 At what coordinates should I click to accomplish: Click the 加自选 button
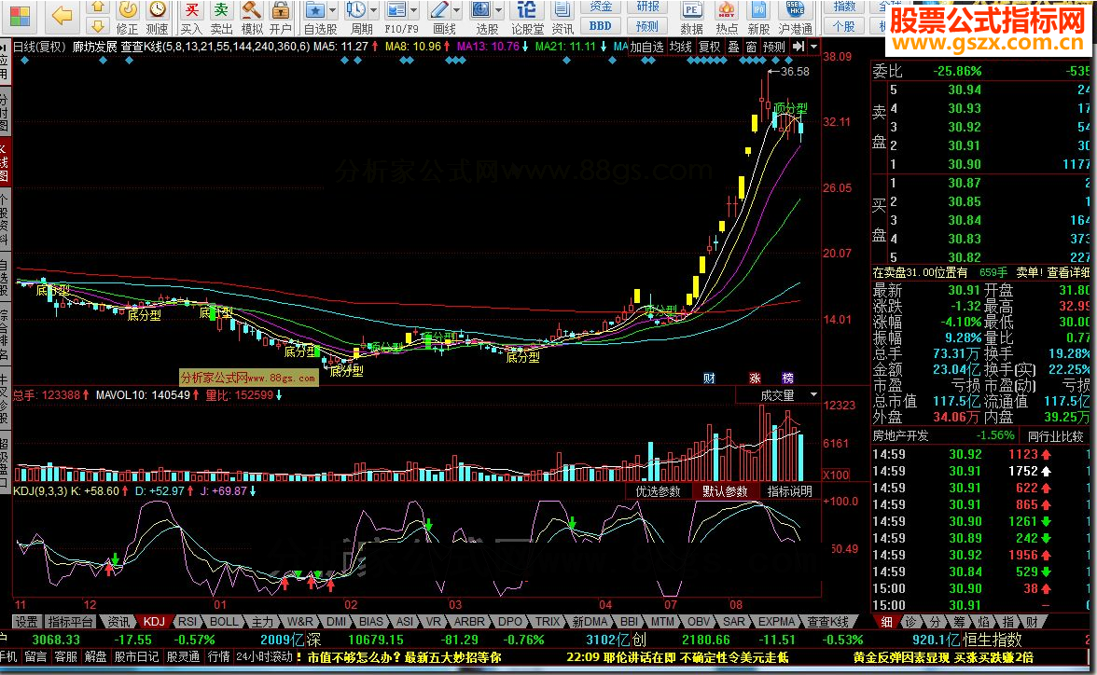click(x=646, y=47)
